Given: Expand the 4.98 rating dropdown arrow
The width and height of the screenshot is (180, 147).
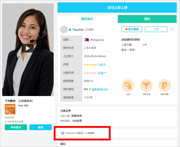Looking at the screenshot, I should [105, 73].
